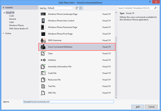Viewport: 161px width, 111px height.
Task: Select Windows Phone category in tree
Action: tap(16, 25)
